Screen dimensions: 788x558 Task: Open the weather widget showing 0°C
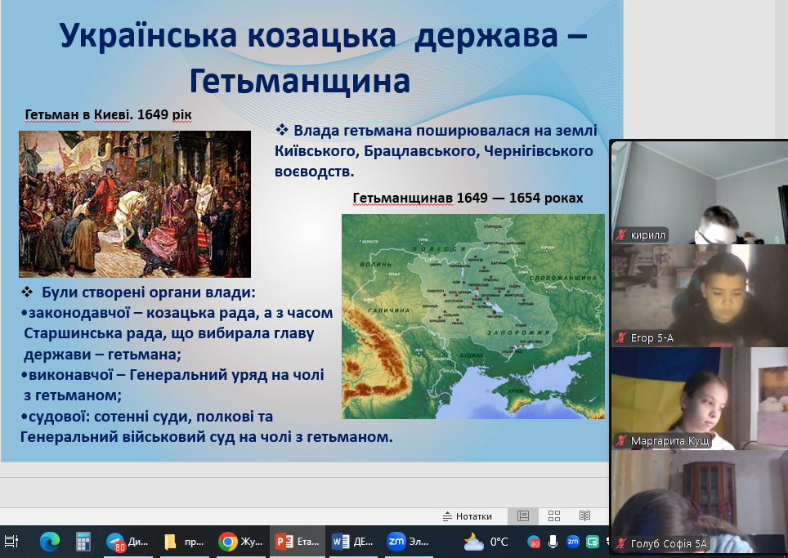coord(486,542)
